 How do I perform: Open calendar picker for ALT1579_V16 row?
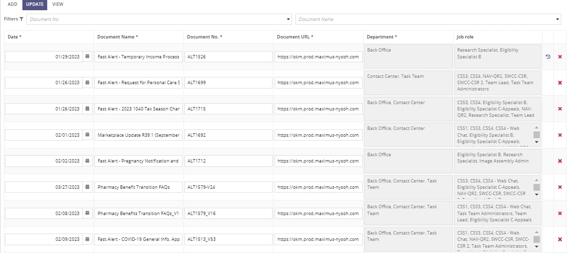87,214
